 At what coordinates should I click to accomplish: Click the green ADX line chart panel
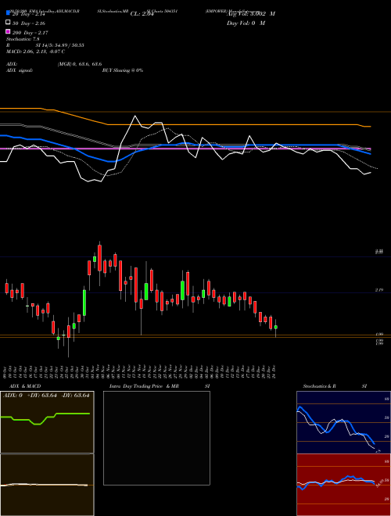click(47, 422)
